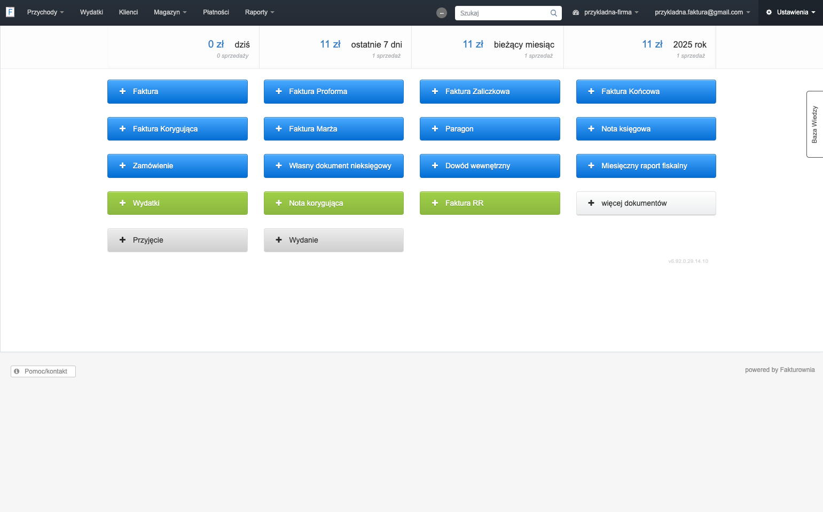
Task: Click the plus icon on Wydatki button
Action: pos(122,203)
